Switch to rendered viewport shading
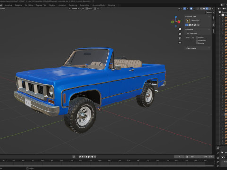This screenshot has width=227, height=170. pyautogui.click(x=210, y=8)
